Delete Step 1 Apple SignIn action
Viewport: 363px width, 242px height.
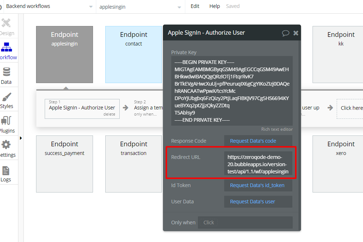click(x=109, y=114)
